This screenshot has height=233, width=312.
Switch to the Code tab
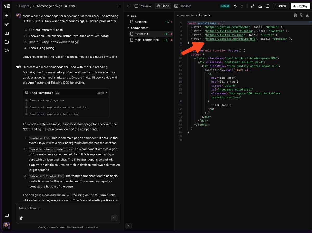coord(163,6)
